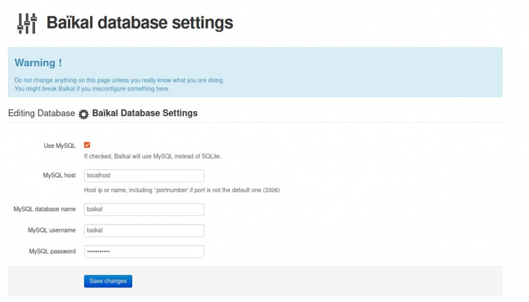
Task: Select the MySQL username input box
Action: 144,231
